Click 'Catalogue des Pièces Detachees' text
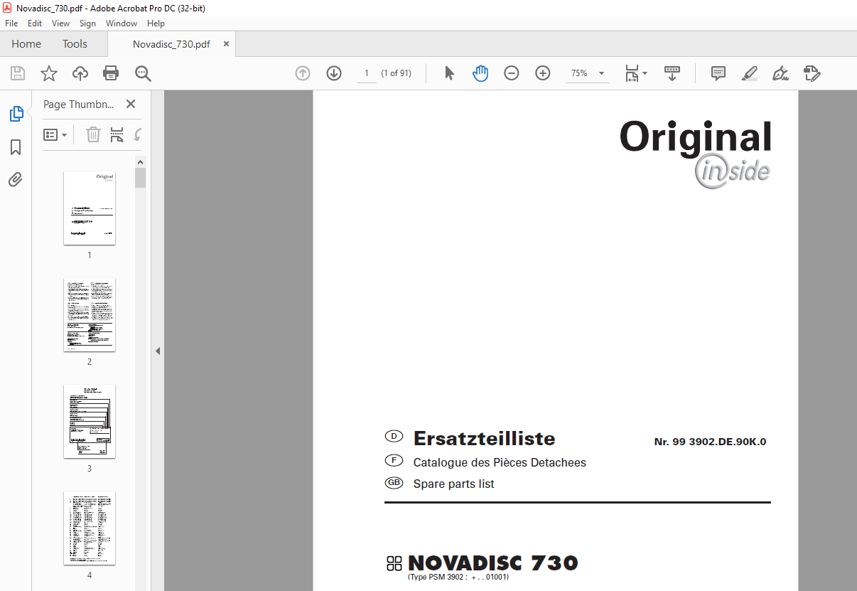Image resolution: width=857 pixels, height=591 pixels. 500,462
